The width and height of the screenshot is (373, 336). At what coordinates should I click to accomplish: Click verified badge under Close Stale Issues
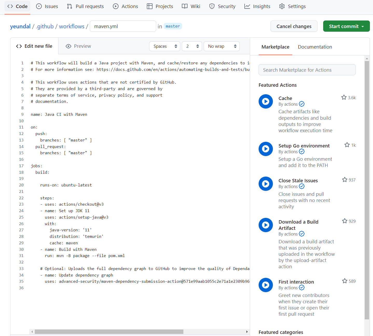(x=302, y=186)
